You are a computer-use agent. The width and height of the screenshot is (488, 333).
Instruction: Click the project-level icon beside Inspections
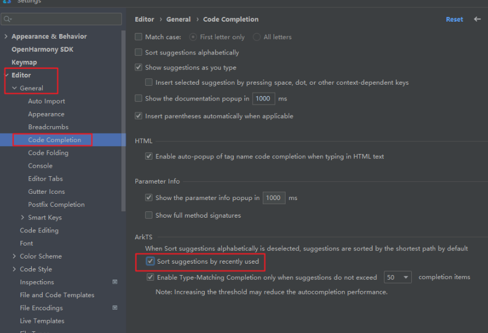[x=115, y=282]
